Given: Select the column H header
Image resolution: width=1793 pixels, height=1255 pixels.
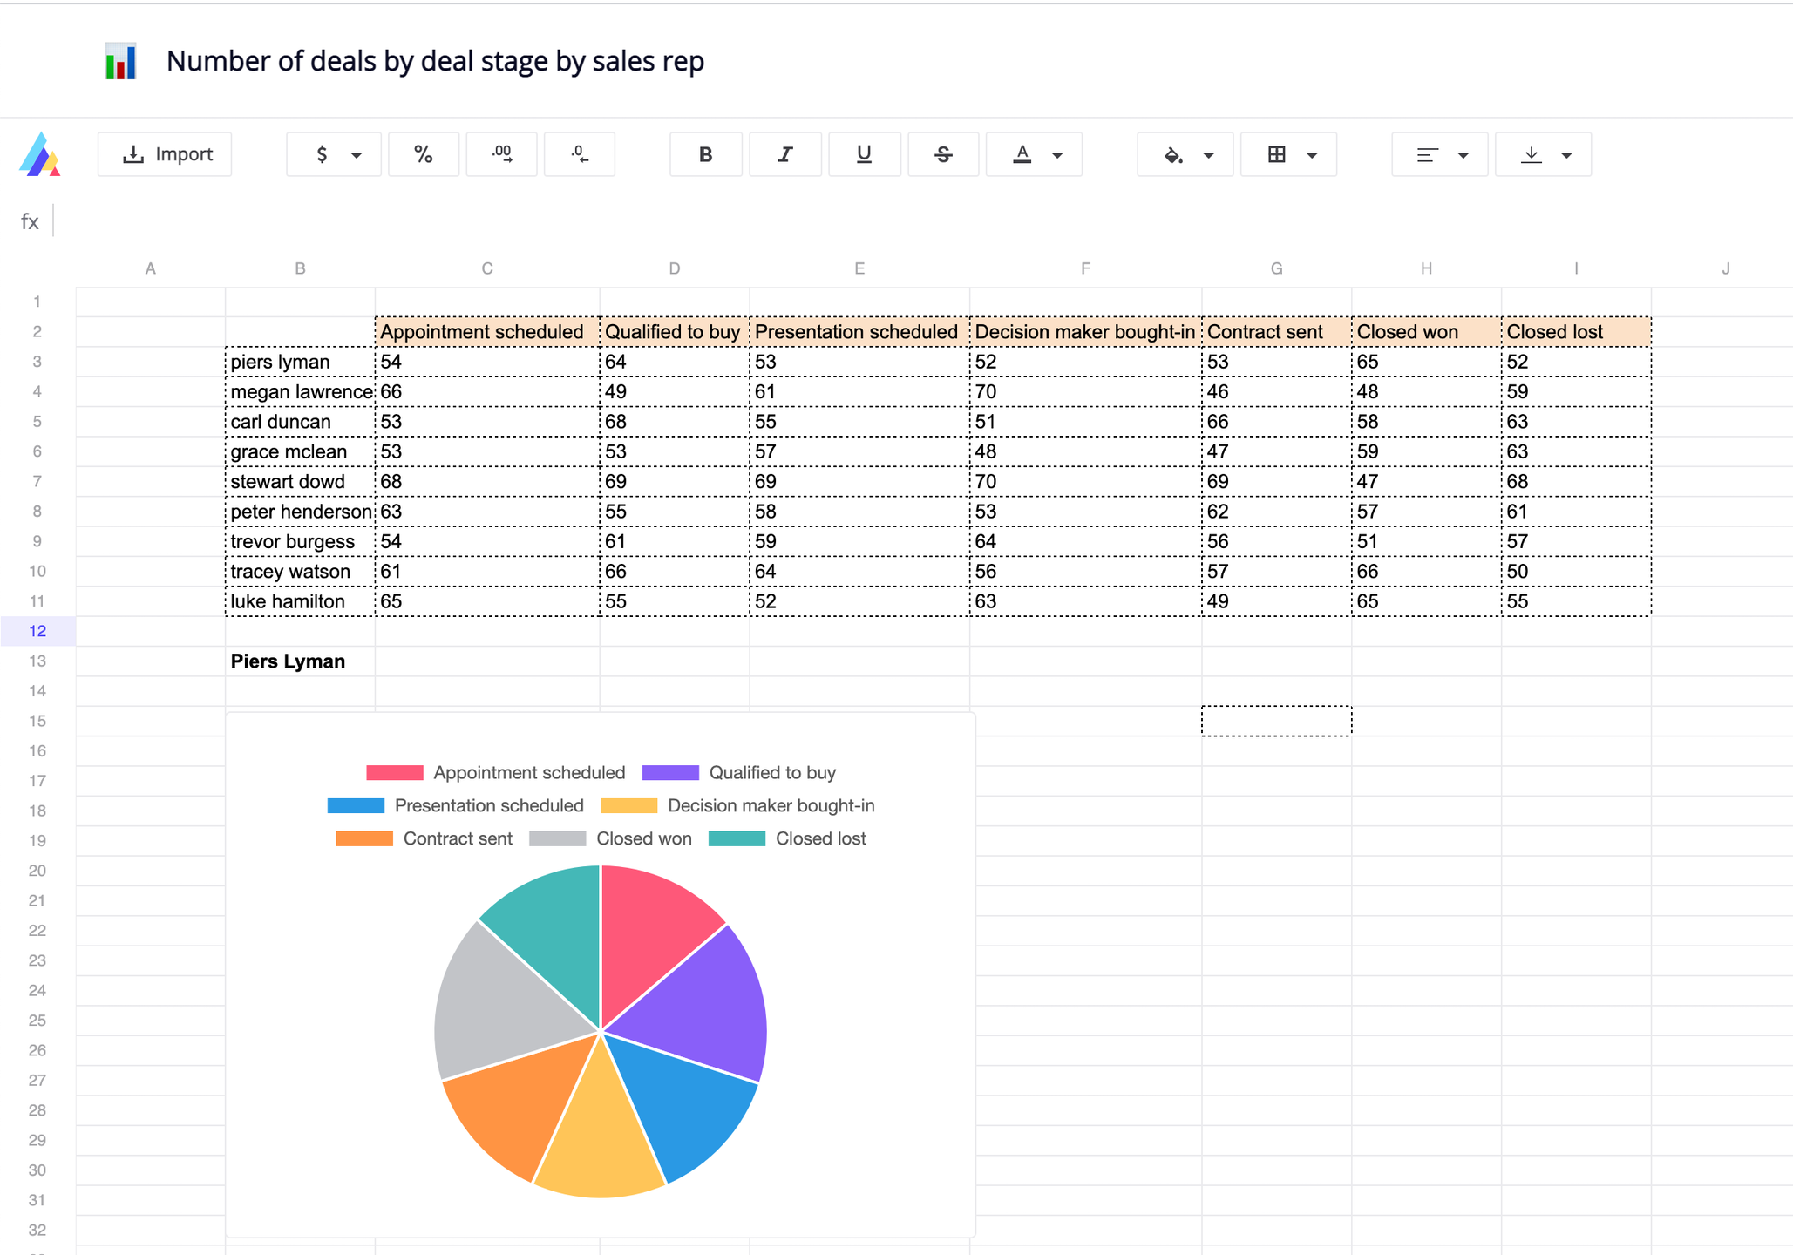Looking at the screenshot, I should click(1426, 268).
